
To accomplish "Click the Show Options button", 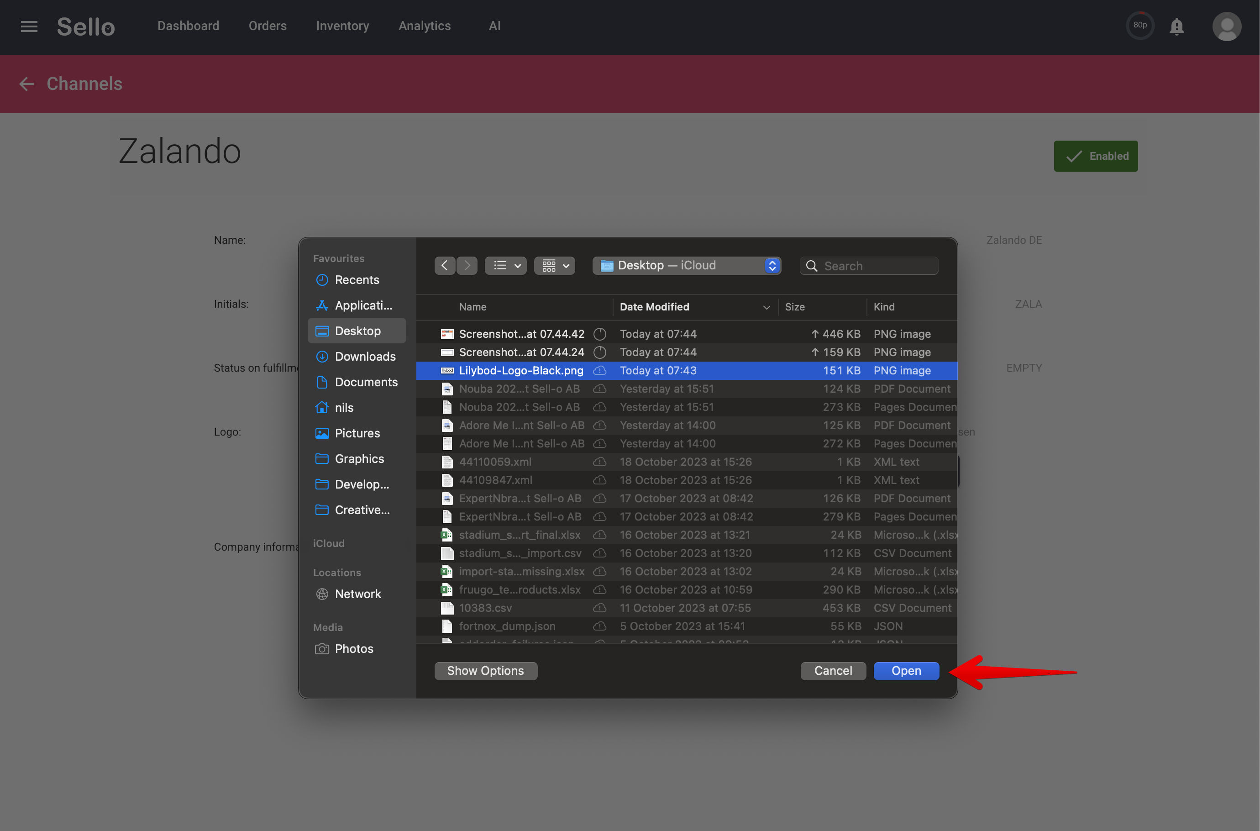I will click(x=485, y=670).
